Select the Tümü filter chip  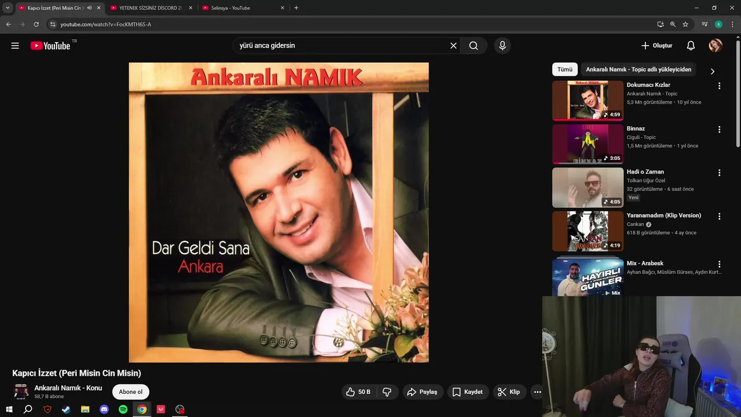(x=565, y=69)
